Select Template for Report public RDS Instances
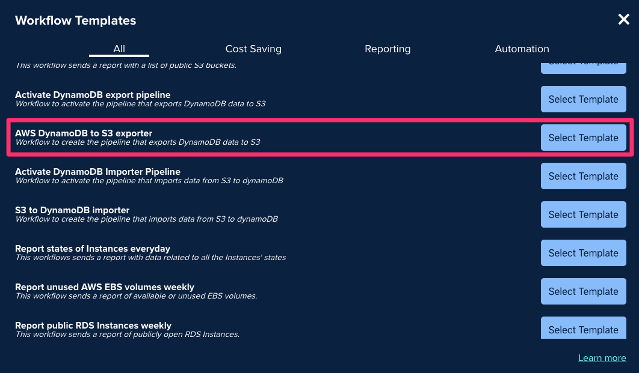 pyautogui.click(x=584, y=328)
